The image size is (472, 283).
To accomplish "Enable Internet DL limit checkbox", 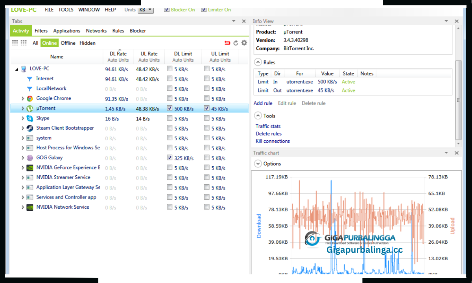I will point(170,78).
